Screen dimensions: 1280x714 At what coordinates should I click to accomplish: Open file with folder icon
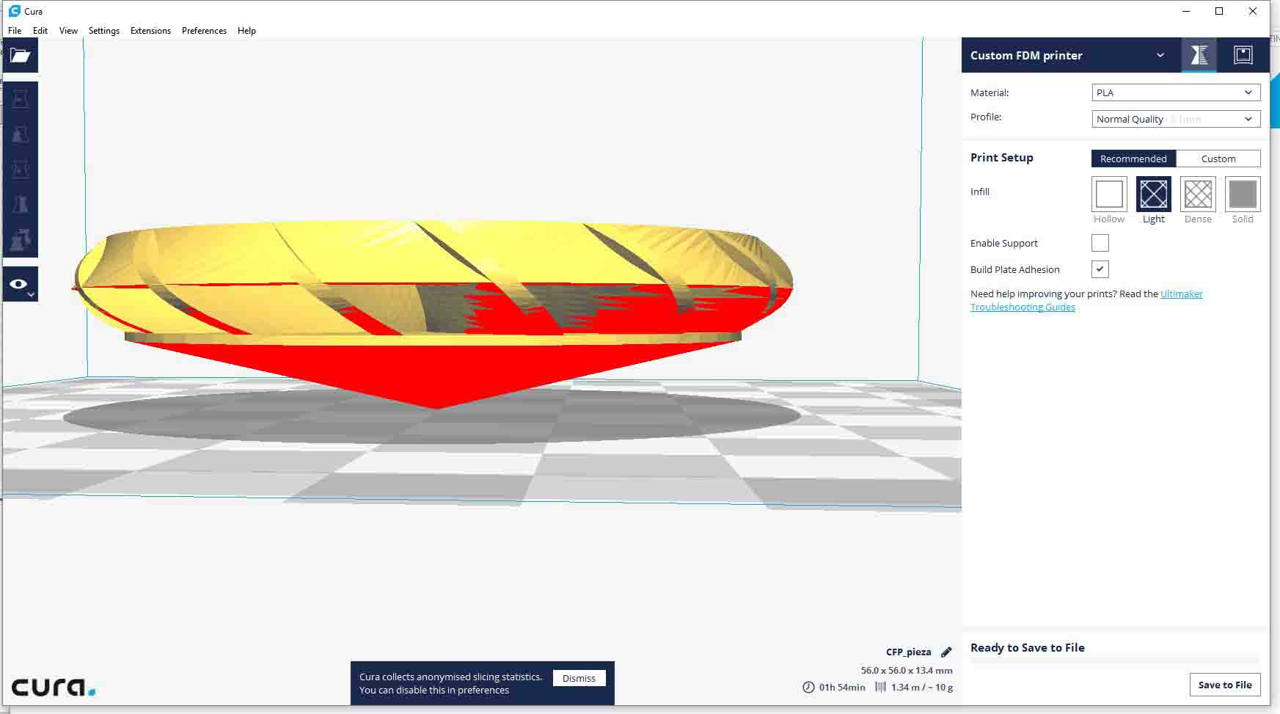20,56
